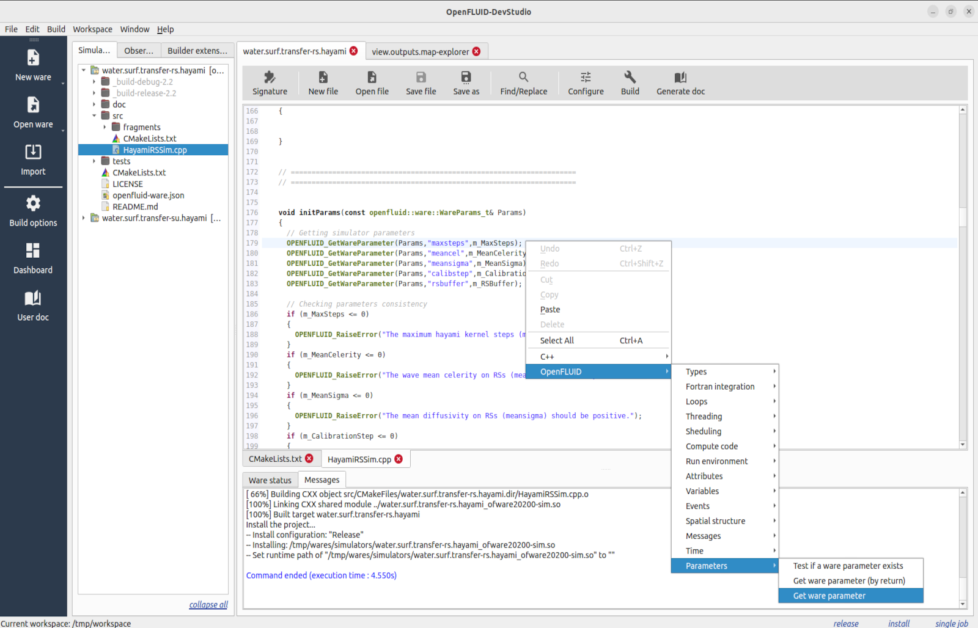Screen dimensions: 978x628
Task: Click the Build wrench icon
Action: point(630,77)
